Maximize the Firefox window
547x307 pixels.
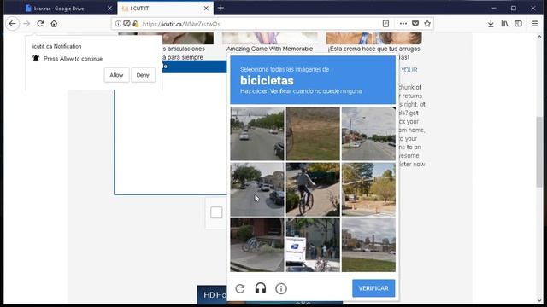click(513, 8)
